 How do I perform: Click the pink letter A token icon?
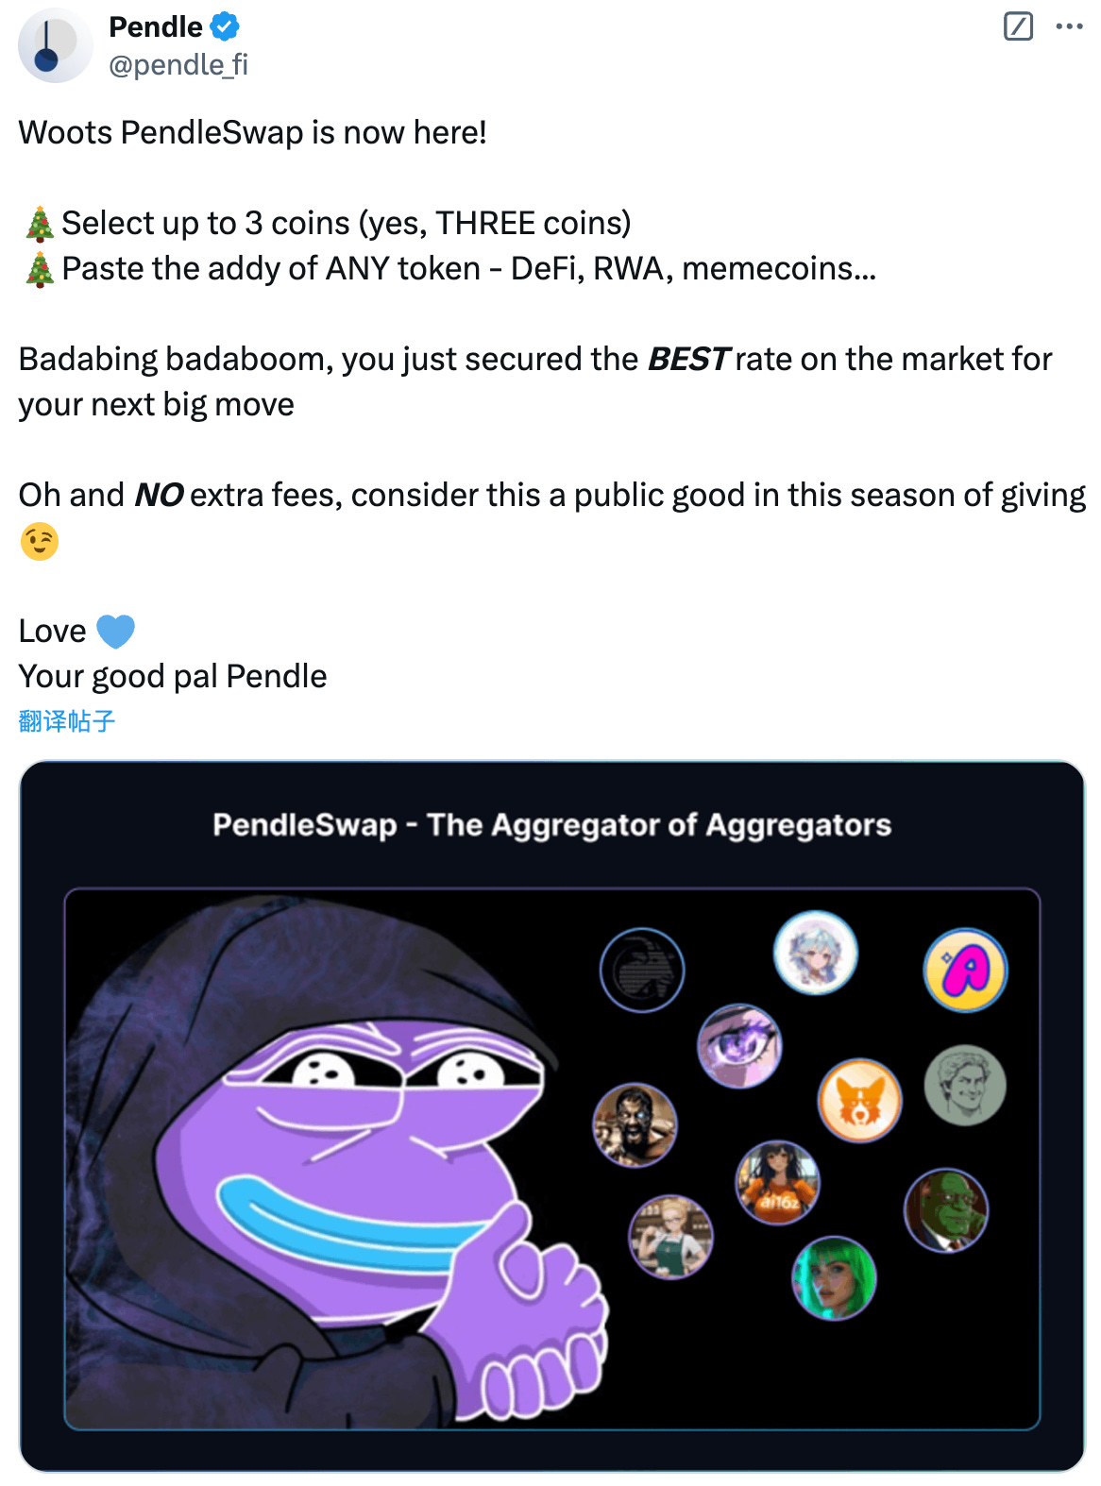click(965, 970)
